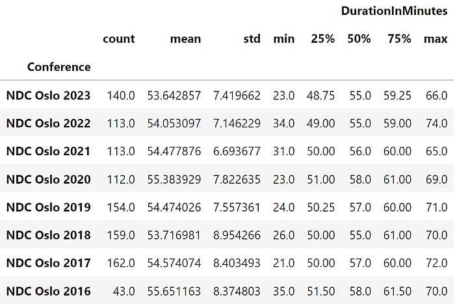The image size is (455, 304).
Task: Click min value 34.0
Action: [284, 123]
